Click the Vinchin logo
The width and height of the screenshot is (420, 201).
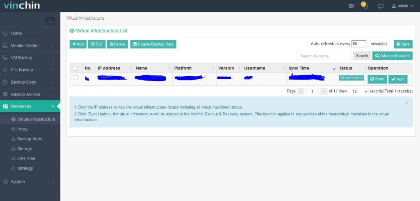click(x=22, y=5)
